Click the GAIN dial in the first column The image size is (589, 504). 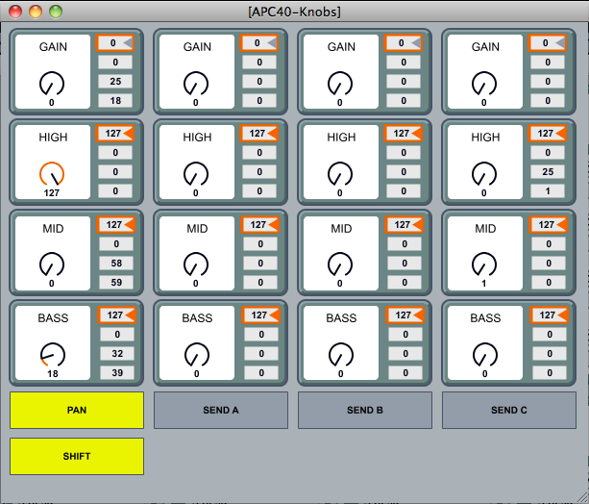pos(52,84)
